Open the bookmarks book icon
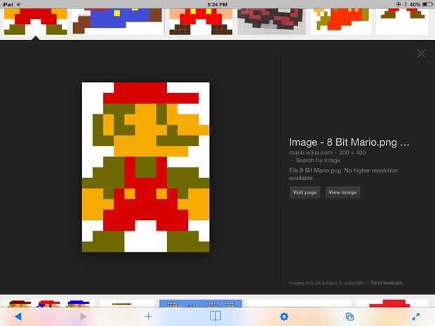435x326 pixels. 215,315
